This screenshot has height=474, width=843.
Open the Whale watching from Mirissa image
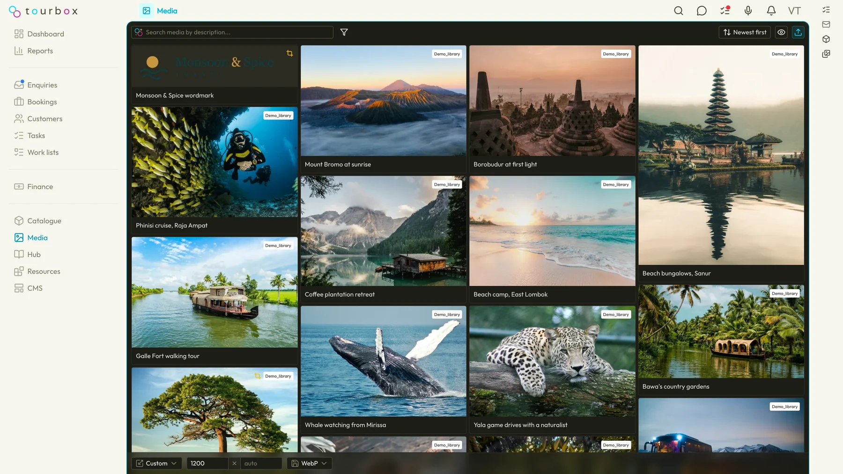pyautogui.click(x=383, y=361)
